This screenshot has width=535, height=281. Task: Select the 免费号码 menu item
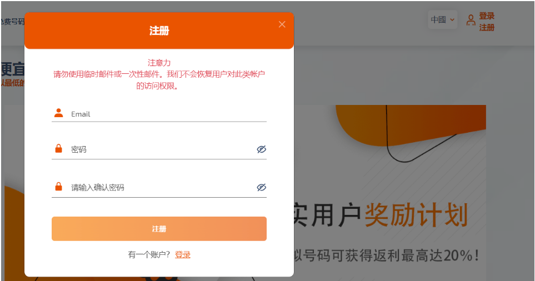[x=12, y=22]
